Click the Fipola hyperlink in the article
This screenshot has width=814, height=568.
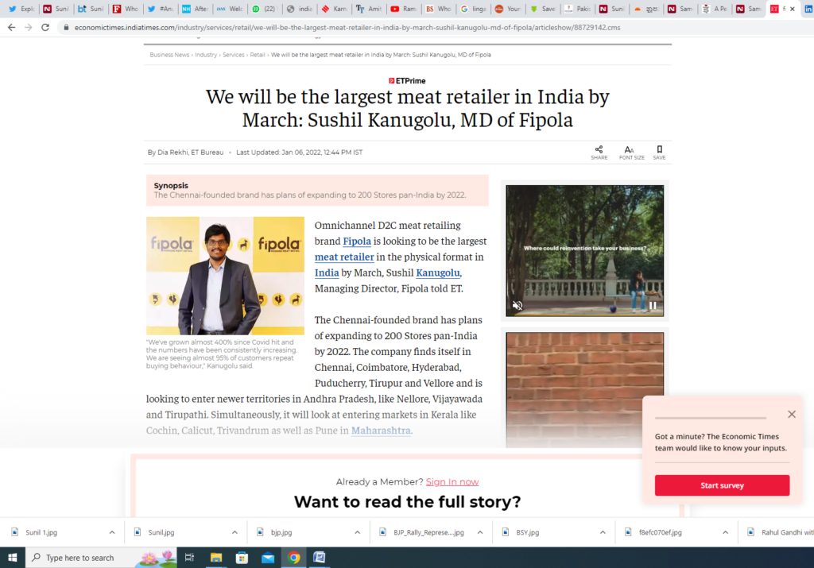click(x=357, y=241)
